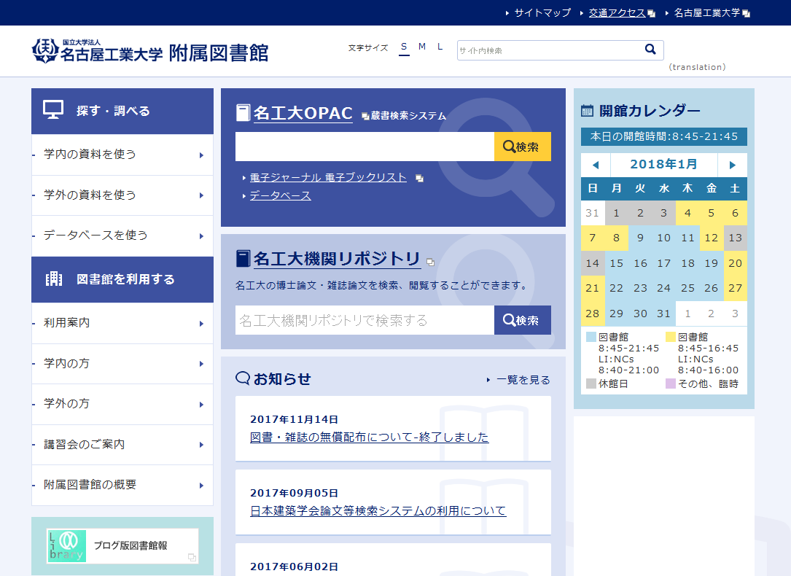
Task: Click the book icon next to 名工大OPAC
Action: tap(243, 112)
